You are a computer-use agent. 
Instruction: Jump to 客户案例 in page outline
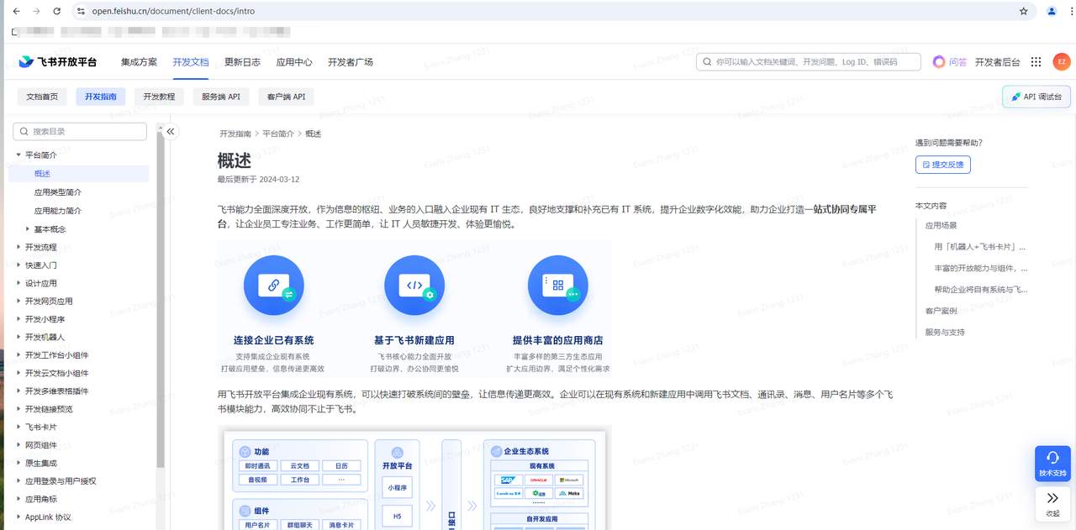click(x=941, y=311)
